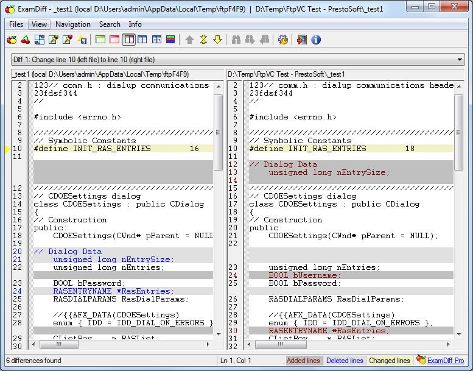The width and height of the screenshot is (473, 371).
Task: Toggle the both-files side-by-side view button
Action: (x=129, y=40)
